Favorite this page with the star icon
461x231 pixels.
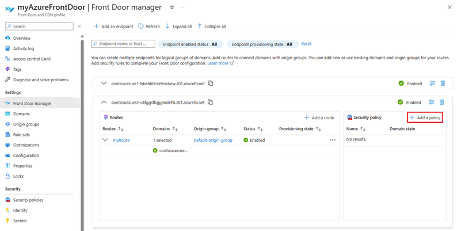[x=172, y=7]
